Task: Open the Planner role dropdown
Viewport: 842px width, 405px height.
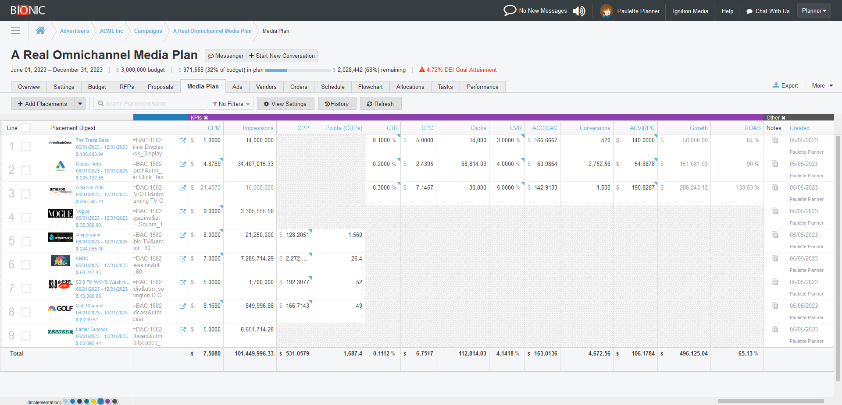Action: tap(814, 11)
